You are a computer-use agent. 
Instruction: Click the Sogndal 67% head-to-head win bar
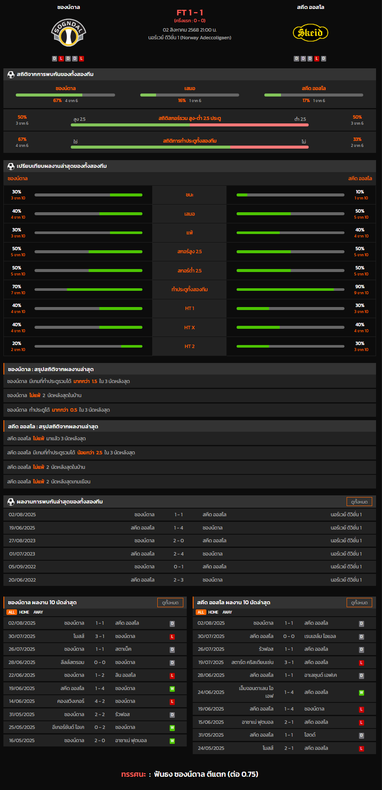tap(65, 95)
